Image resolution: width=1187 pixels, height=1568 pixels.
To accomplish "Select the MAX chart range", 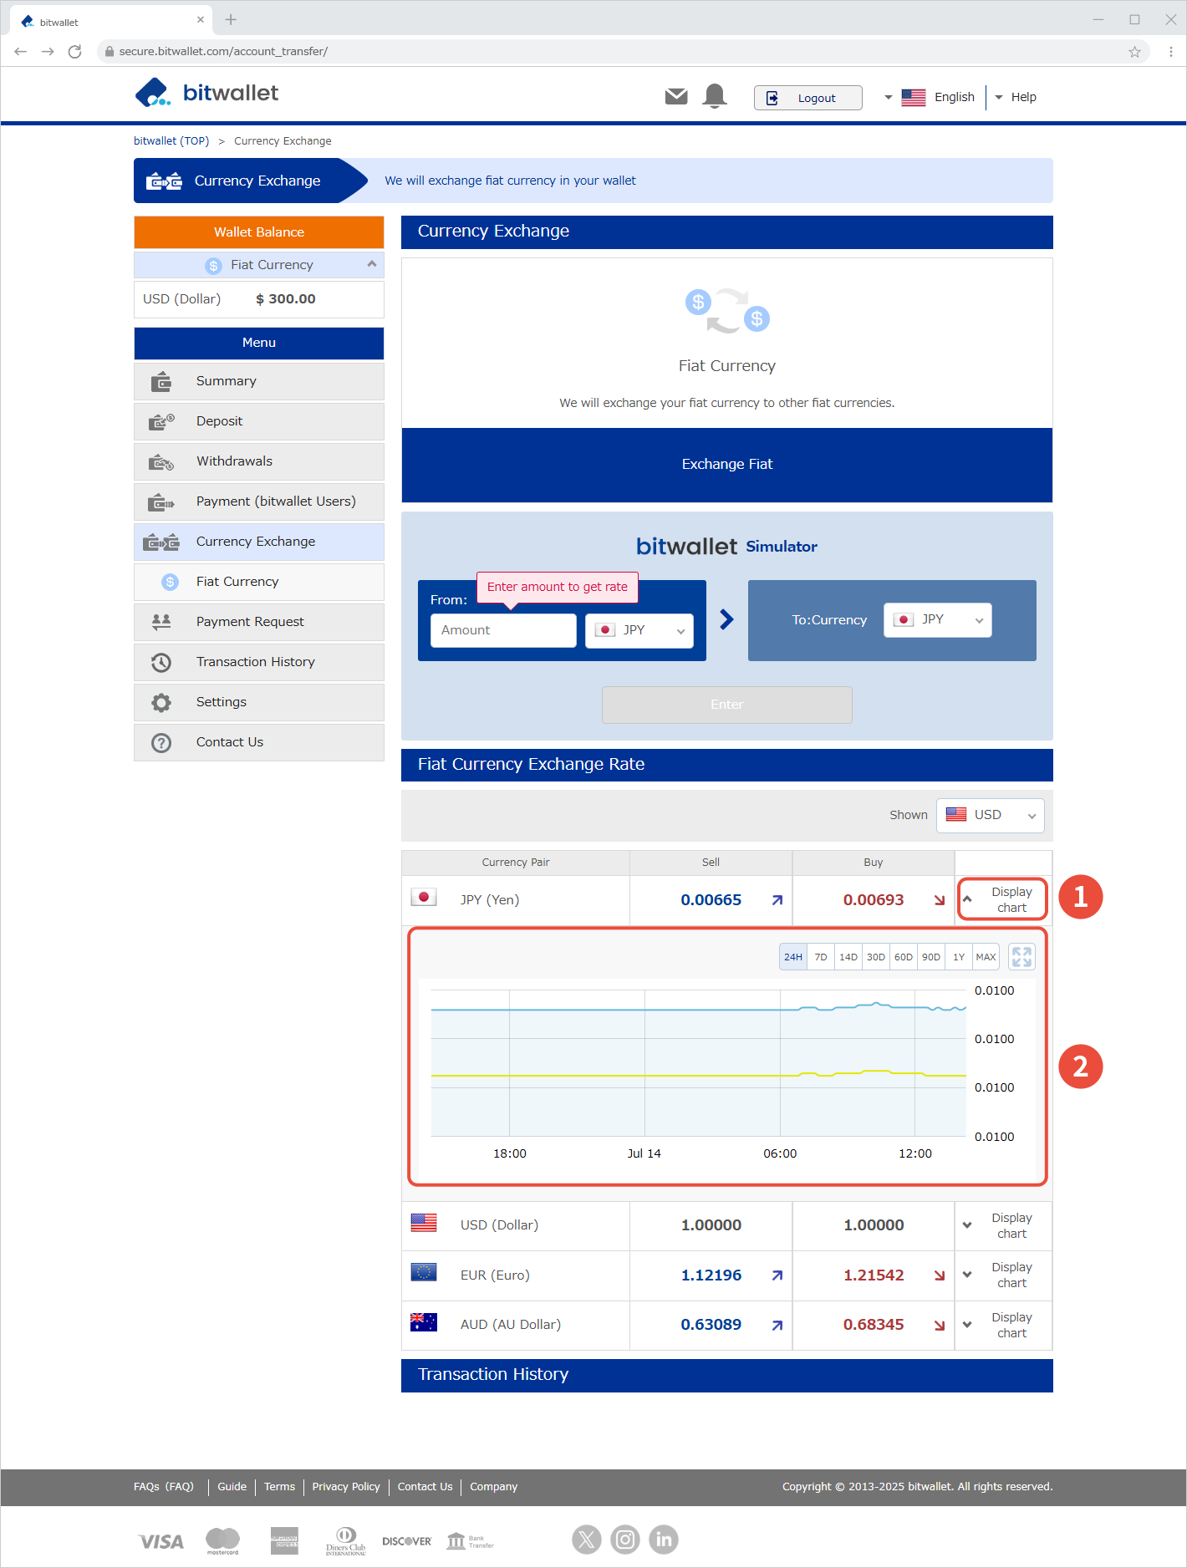I will tap(986, 957).
